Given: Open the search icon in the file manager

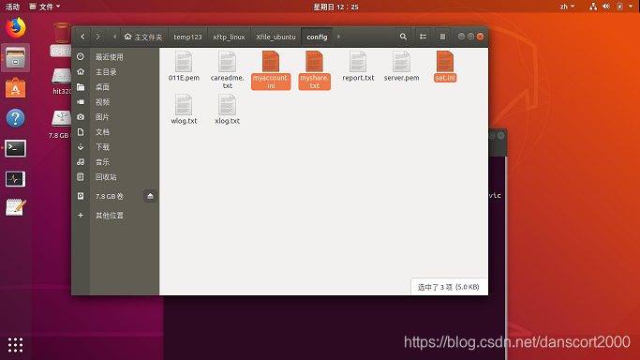Looking at the screenshot, I should (x=403, y=37).
